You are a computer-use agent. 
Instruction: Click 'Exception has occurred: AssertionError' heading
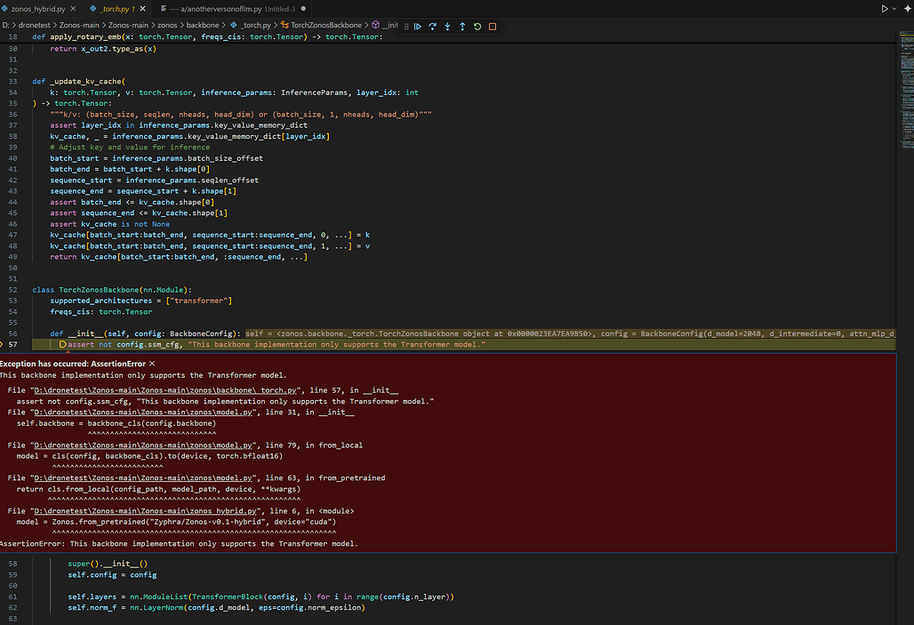(x=73, y=364)
